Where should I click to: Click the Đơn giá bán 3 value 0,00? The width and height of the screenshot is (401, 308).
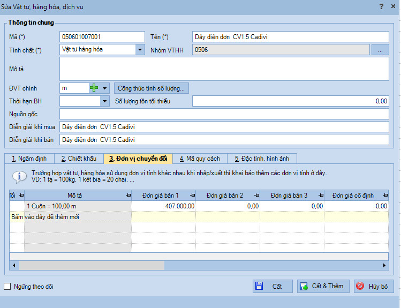292,206
